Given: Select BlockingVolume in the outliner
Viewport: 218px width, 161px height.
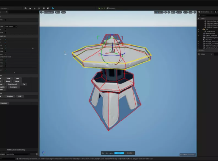Looking at the screenshot, I should (210, 34).
